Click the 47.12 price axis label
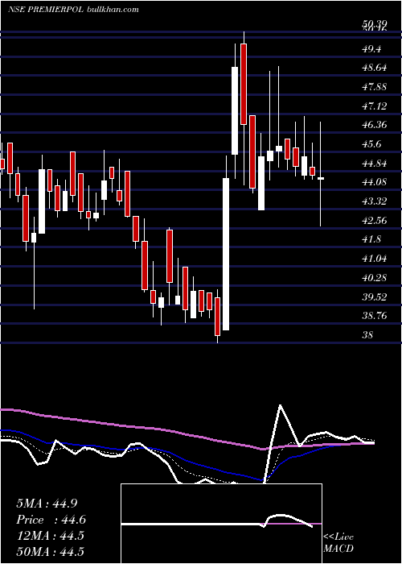This screenshot has height=564, width=402. pyautogui.click(x=375, y=106)
